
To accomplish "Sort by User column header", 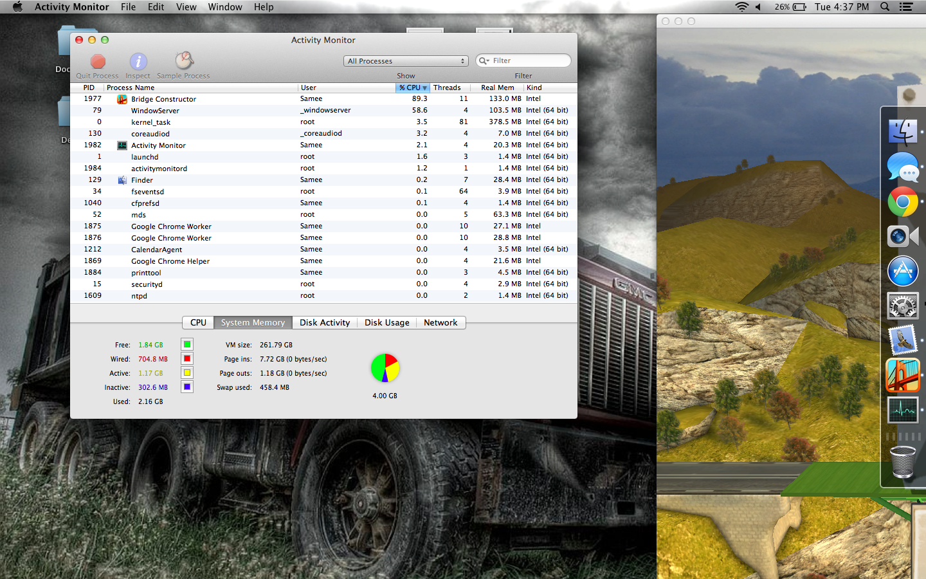I will 347,87.
